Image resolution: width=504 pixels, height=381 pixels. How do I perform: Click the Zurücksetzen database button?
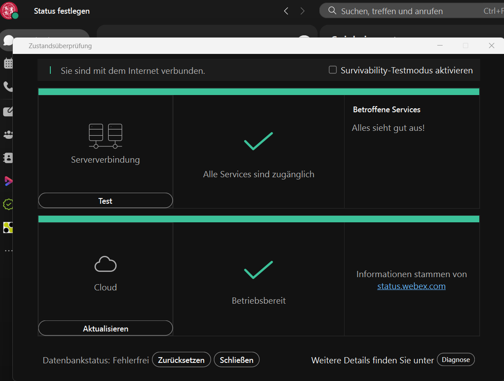coord(181,360)
